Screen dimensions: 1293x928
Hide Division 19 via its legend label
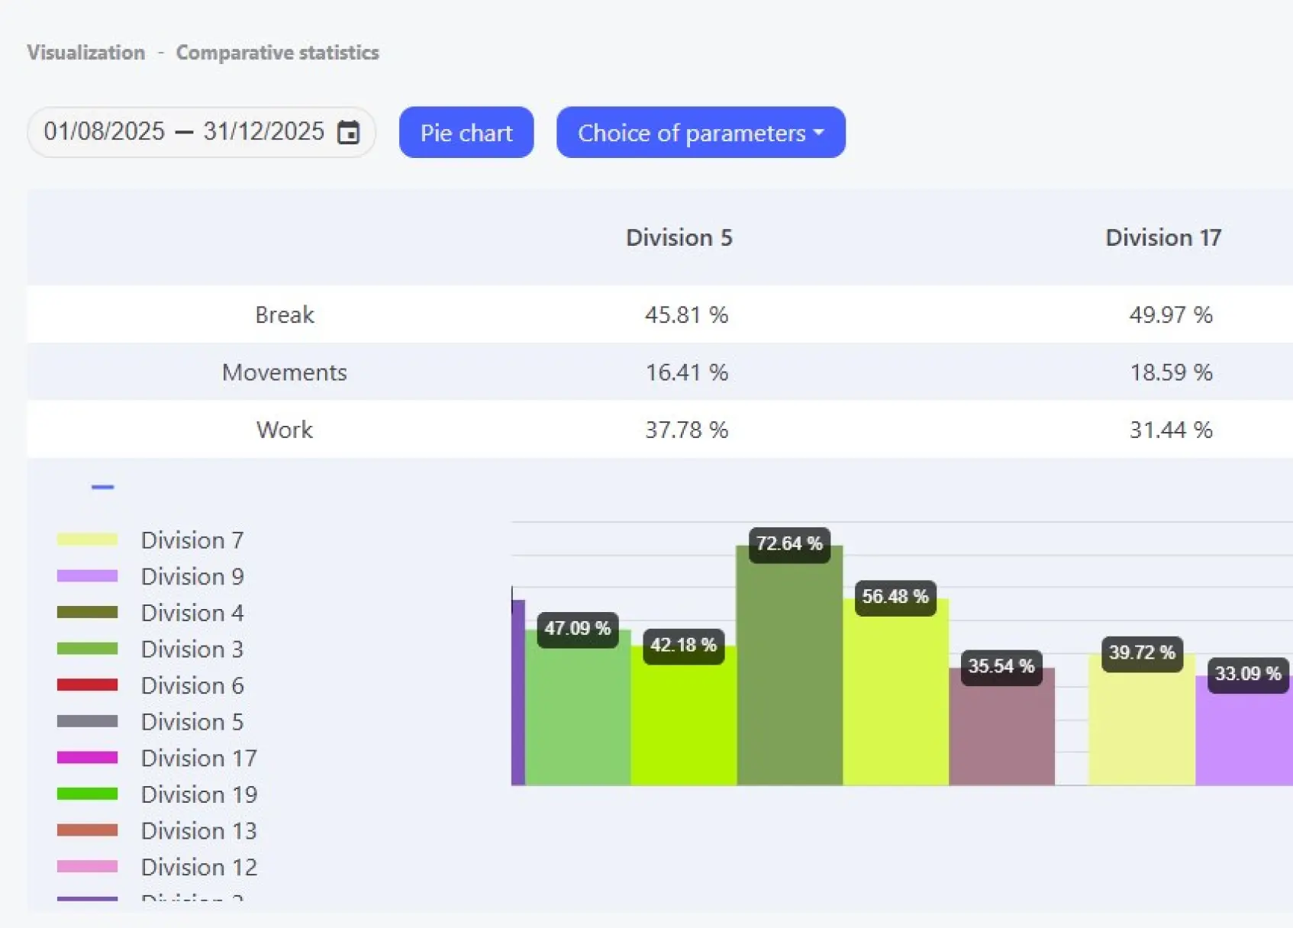199,794
